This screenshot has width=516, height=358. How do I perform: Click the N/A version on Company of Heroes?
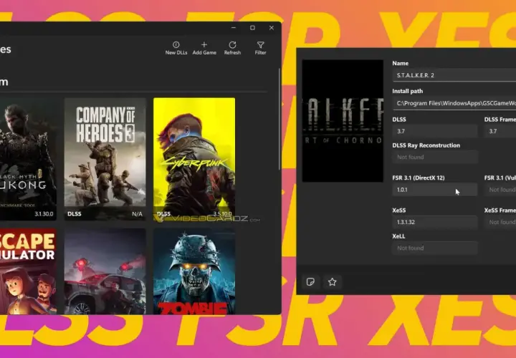pyautogui.click(x=137, y=214)
